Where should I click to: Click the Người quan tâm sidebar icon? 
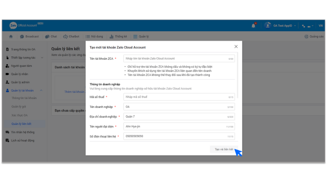tap(7, 66)
